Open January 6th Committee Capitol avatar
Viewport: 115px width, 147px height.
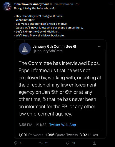click(25, 49)
